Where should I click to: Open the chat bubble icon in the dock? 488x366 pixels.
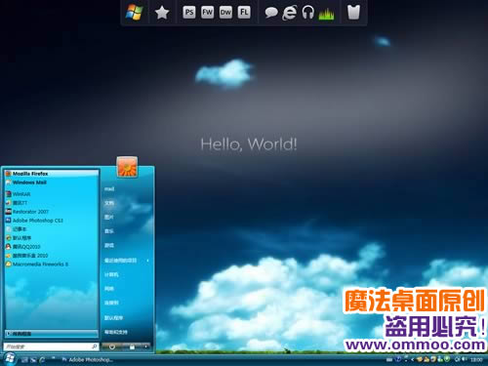(271, 13)
